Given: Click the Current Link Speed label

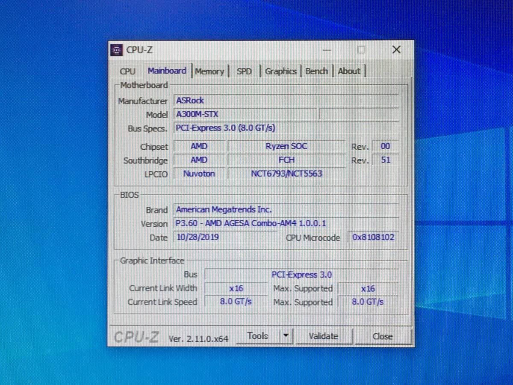Looking at the screenshot, I should click(x=162, y=302).
